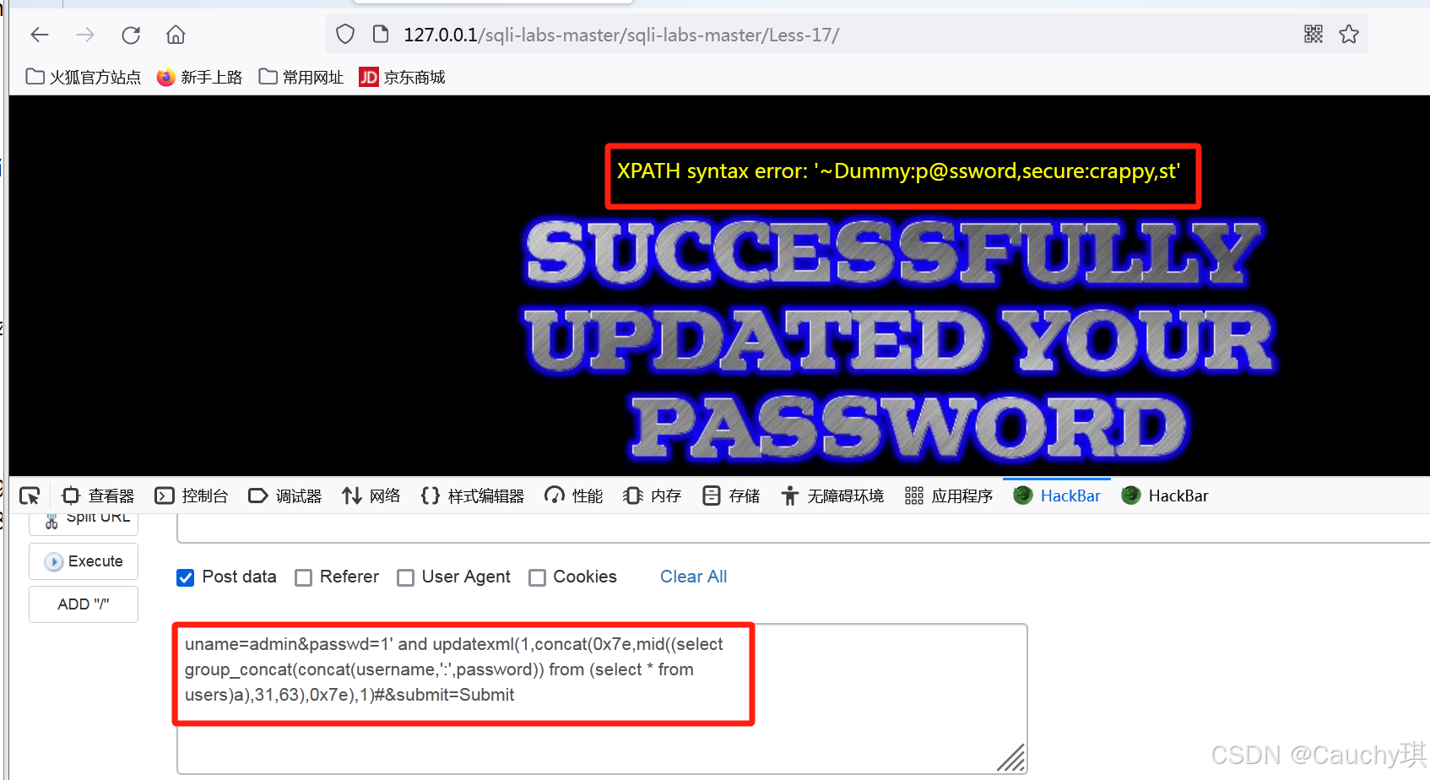Select the 调试器 (Debugger) panel
The image size is (1430, 780).
285,496
